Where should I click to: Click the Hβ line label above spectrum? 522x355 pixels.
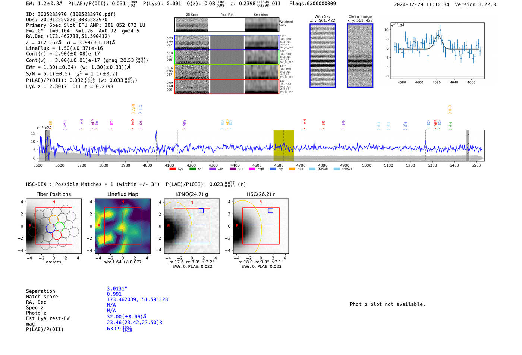click(x=405, y=125)
